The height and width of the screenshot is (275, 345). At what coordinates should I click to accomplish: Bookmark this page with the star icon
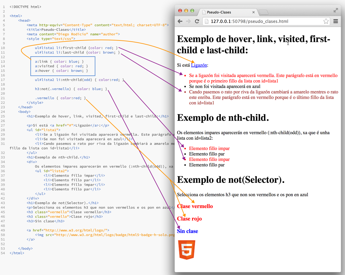326,21
